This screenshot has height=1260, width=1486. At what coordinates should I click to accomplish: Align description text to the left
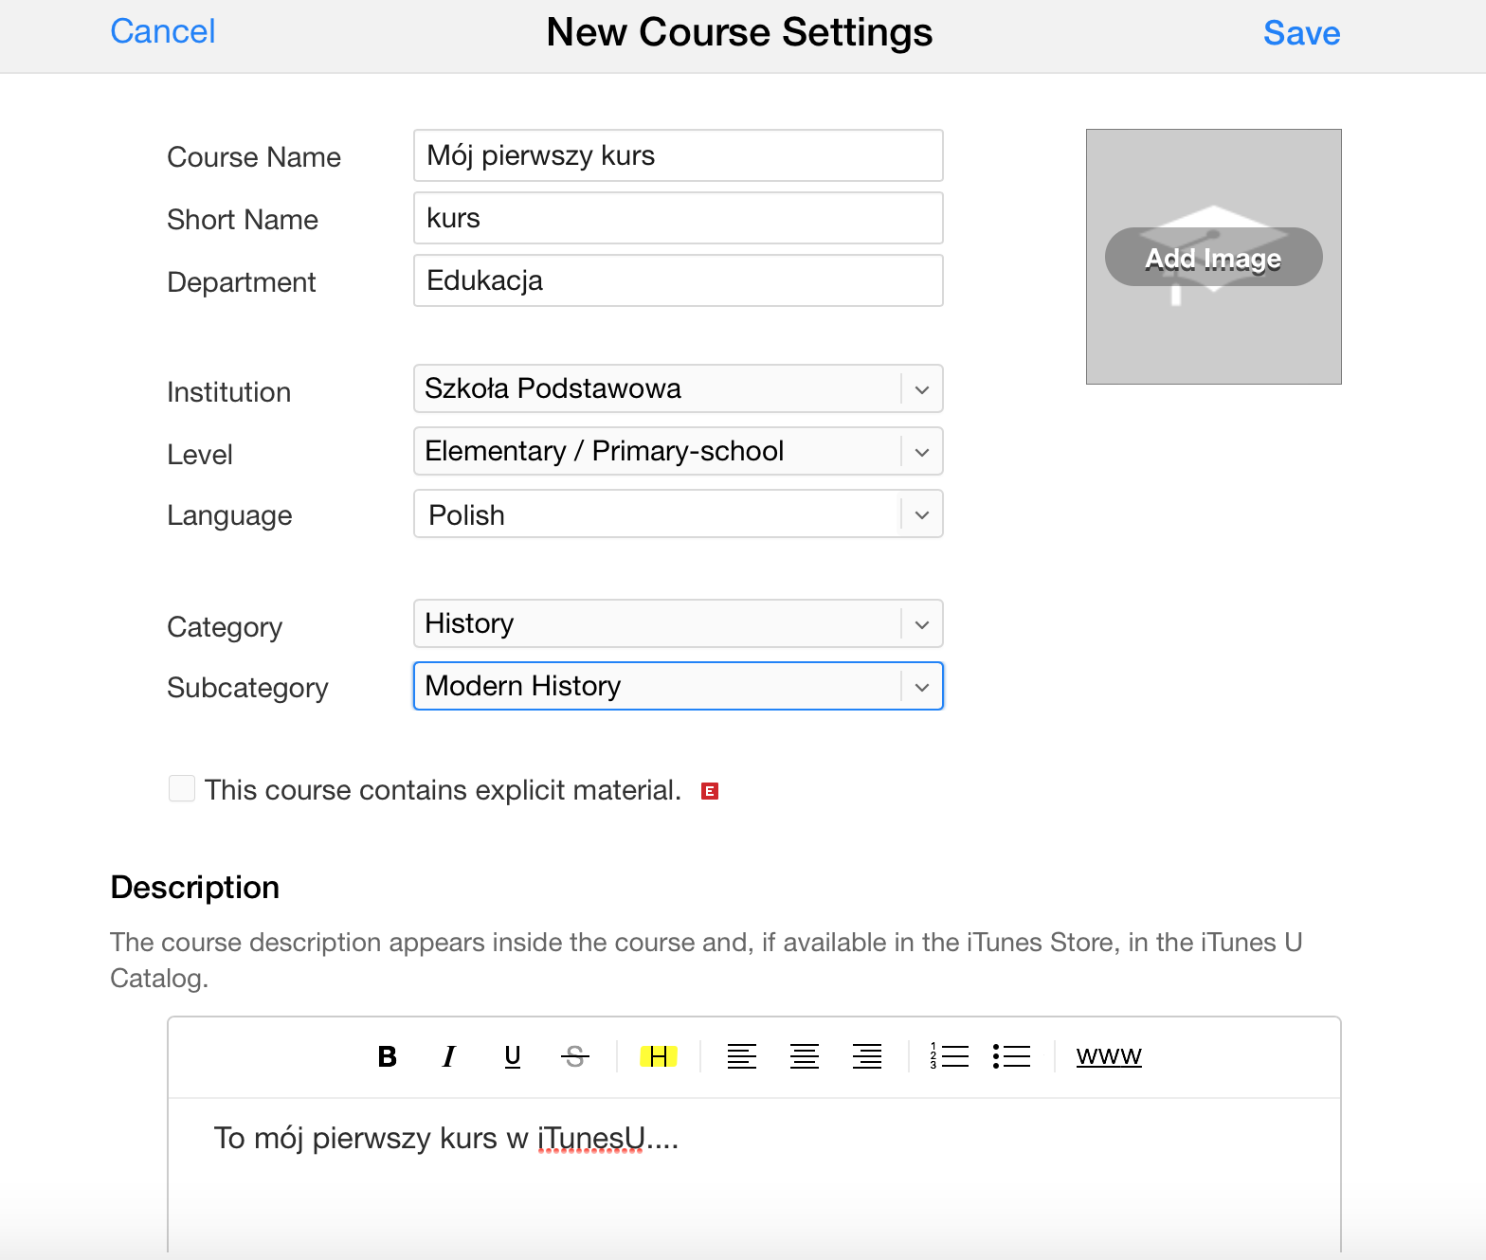(742, 1056)
